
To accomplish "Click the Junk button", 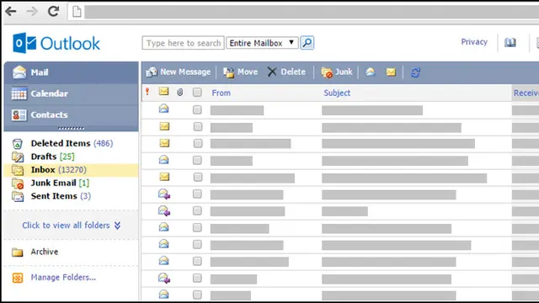I will (x=337, y=72).
